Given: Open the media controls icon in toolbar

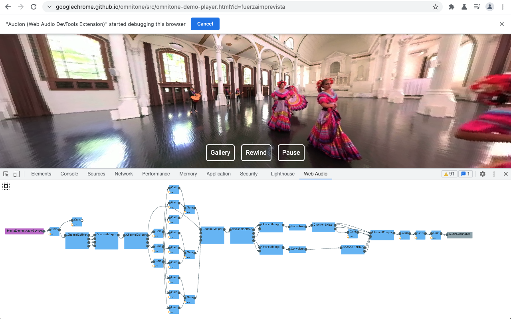Looking at the screenshot, I should pyautogui.click(x=477, y=7).
